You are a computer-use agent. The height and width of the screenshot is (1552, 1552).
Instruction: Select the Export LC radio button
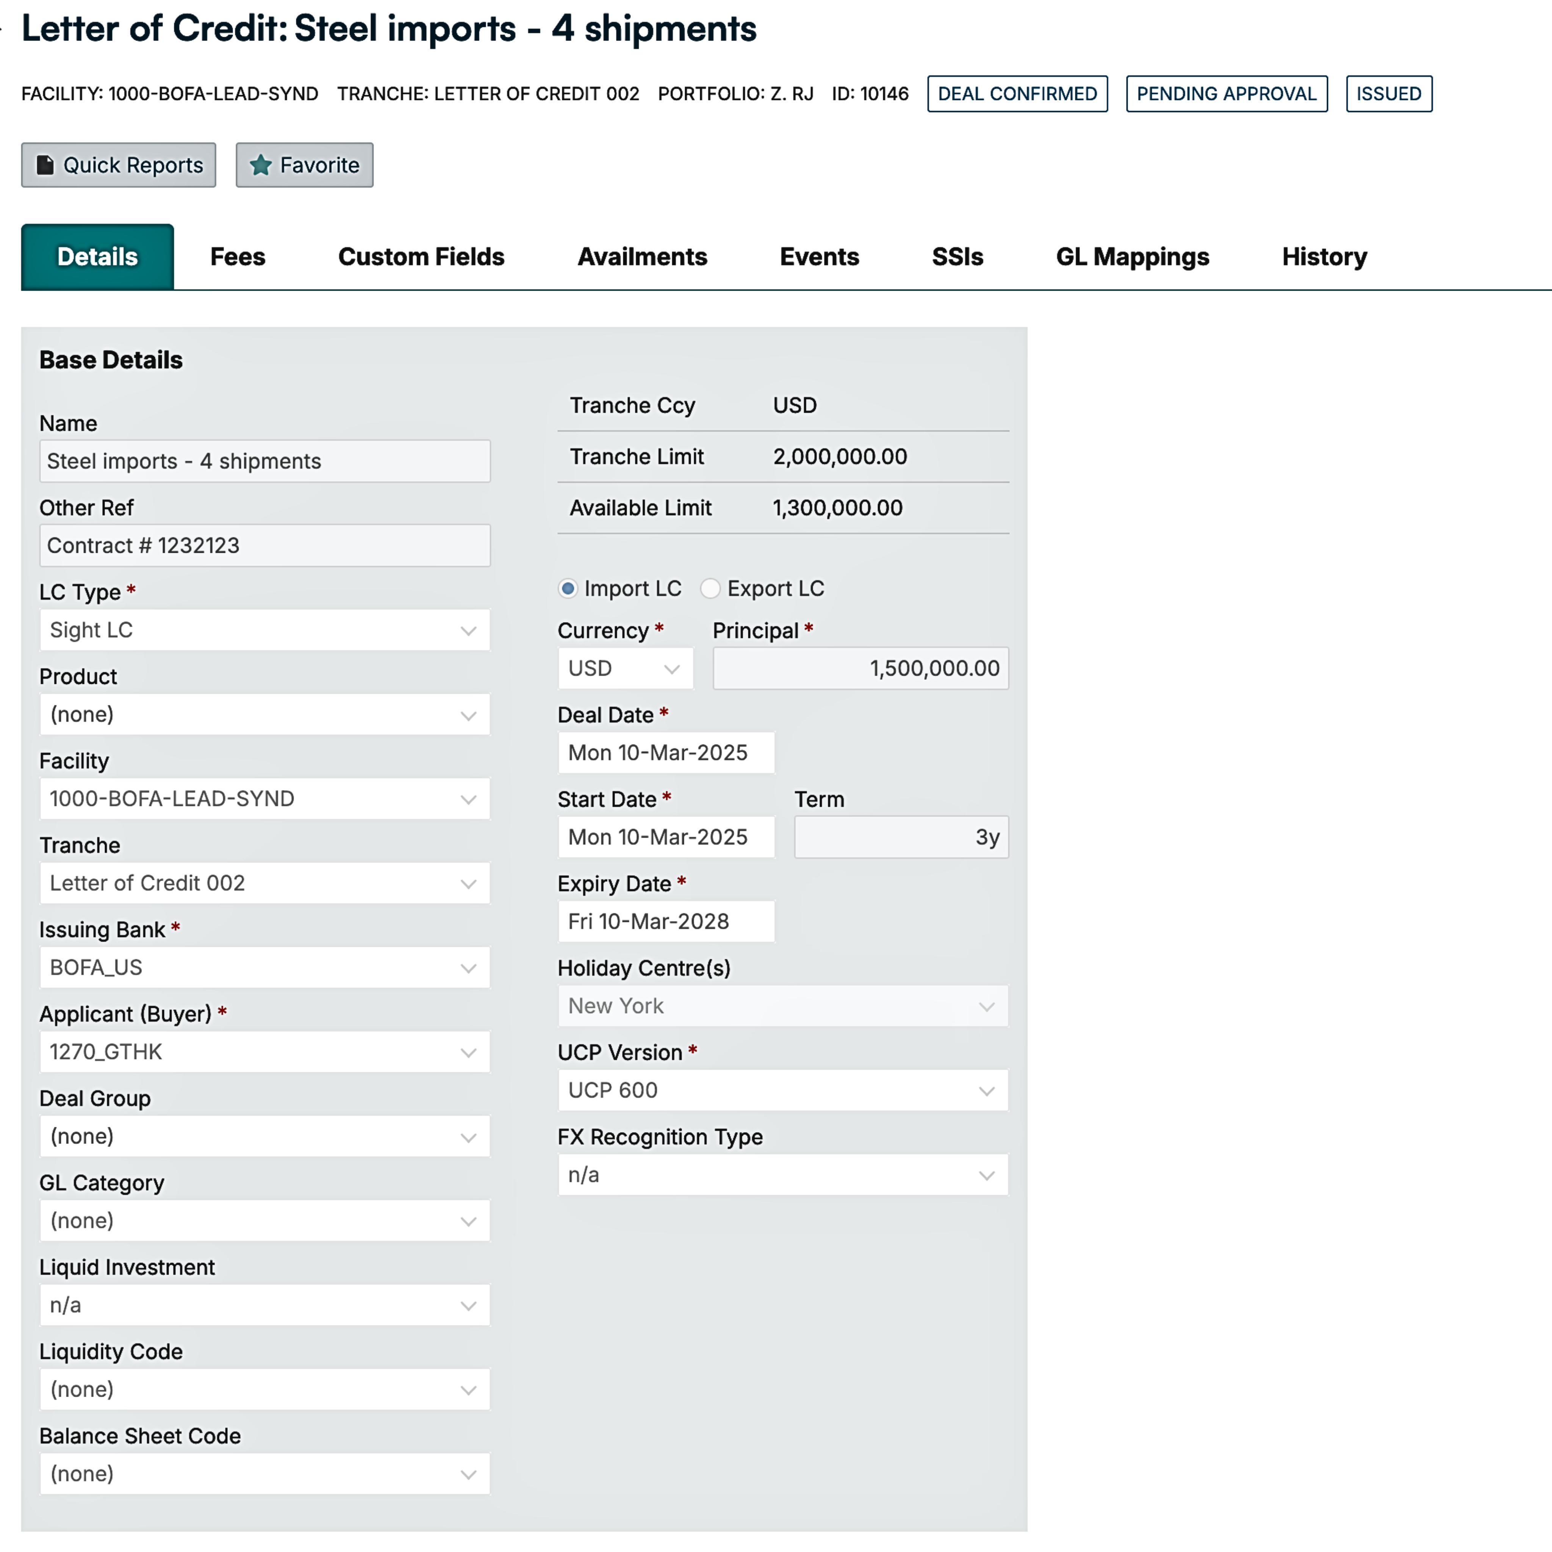709,589
